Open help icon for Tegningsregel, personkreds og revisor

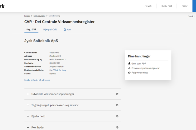(117, 105)
